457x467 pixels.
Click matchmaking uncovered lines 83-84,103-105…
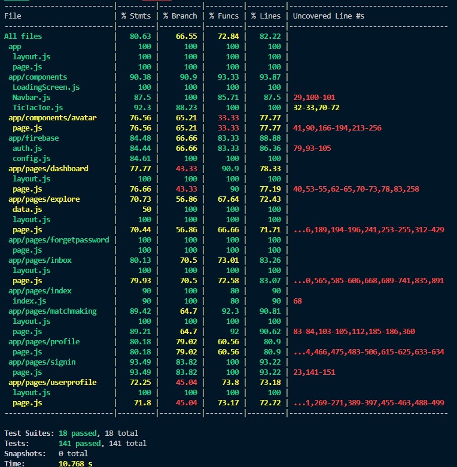point(354,332)
